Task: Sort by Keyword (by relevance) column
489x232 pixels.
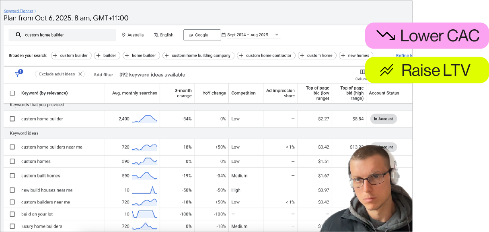Action: 44,93
